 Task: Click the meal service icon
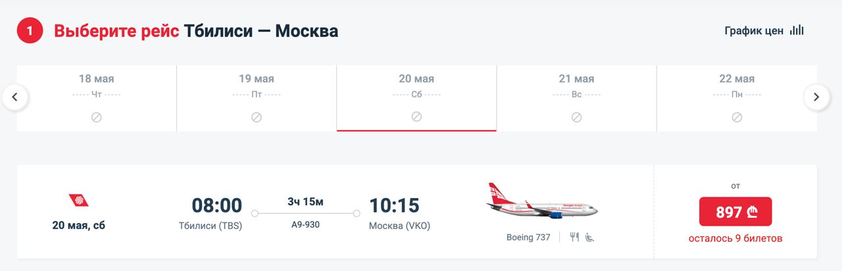tap(574, 237)
